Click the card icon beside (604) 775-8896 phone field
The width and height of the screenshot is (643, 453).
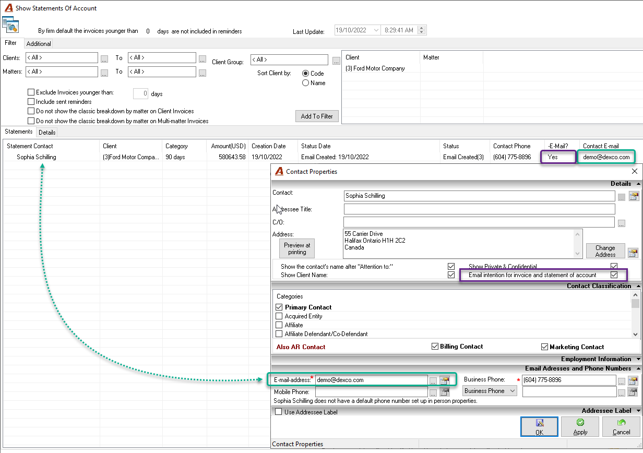pos(633,380)
